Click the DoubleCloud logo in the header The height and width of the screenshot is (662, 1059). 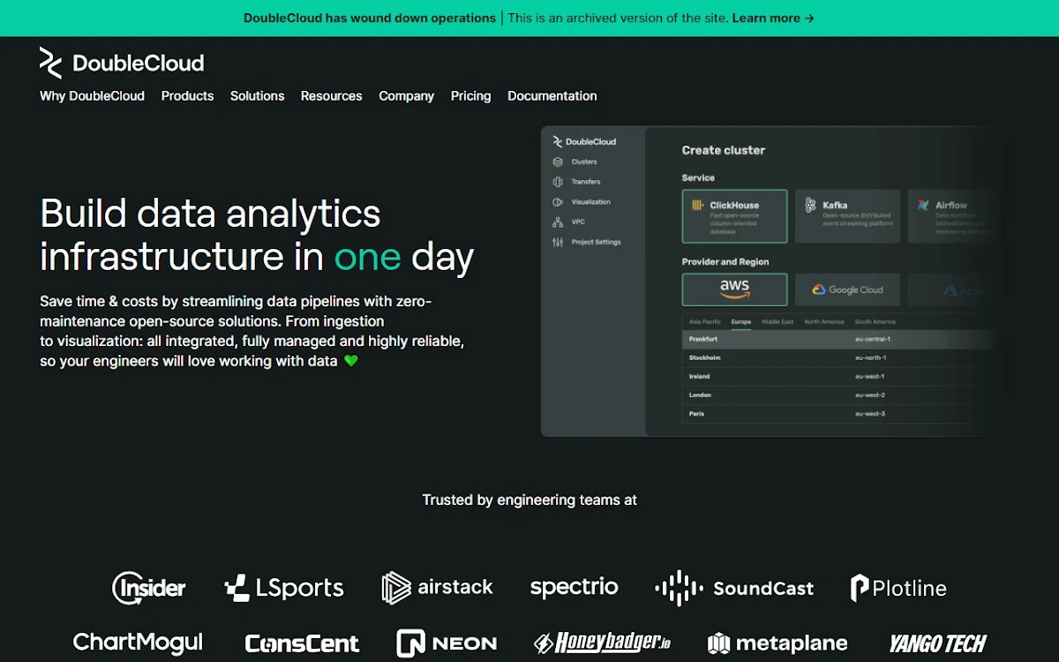tap(122, 63)
